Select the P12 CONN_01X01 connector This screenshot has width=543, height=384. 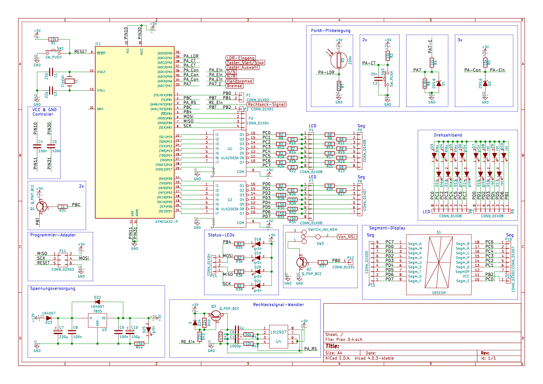350,262
